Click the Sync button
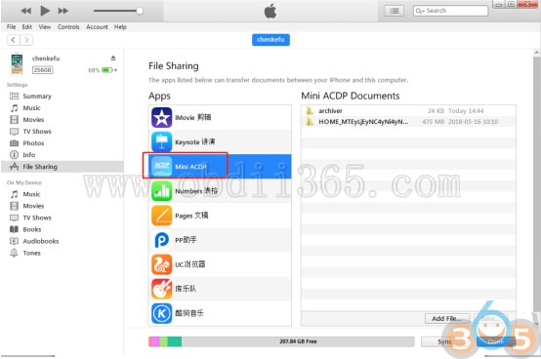 point(445,341)
